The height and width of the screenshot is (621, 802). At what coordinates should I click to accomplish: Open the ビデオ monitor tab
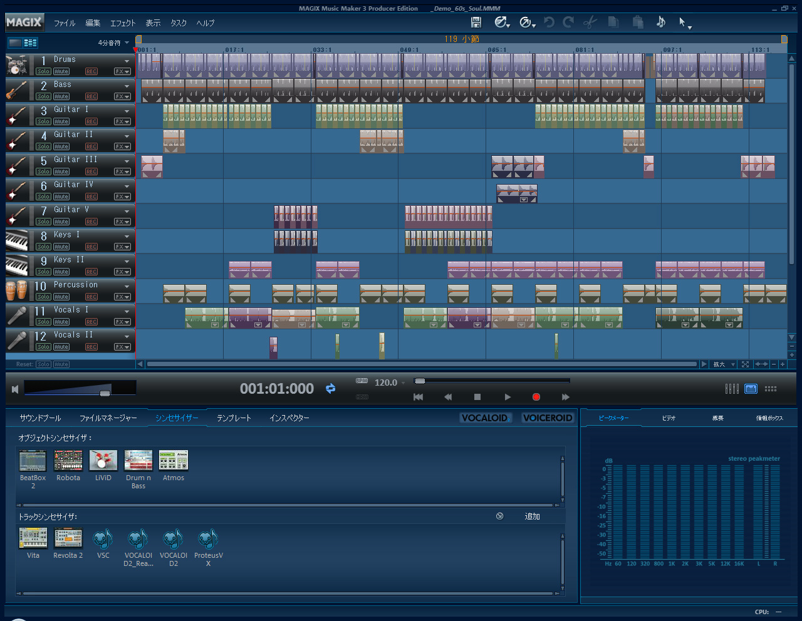(669, 418)
